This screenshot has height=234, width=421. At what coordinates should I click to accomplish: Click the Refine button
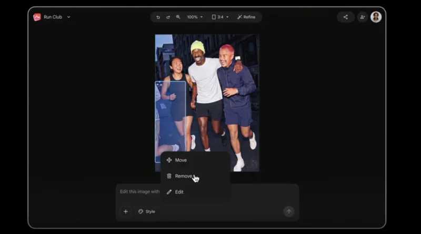click(x=246, y=17)
